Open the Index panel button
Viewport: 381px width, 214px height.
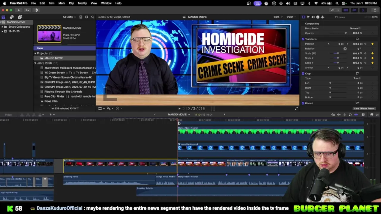click(8, 115)
